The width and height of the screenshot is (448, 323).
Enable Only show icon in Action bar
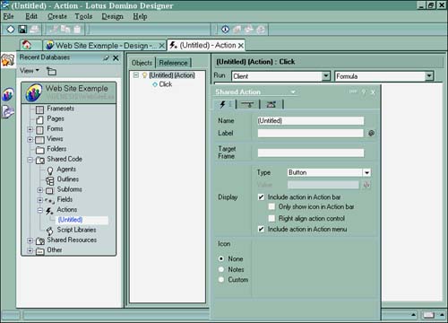tap(271, 206)
